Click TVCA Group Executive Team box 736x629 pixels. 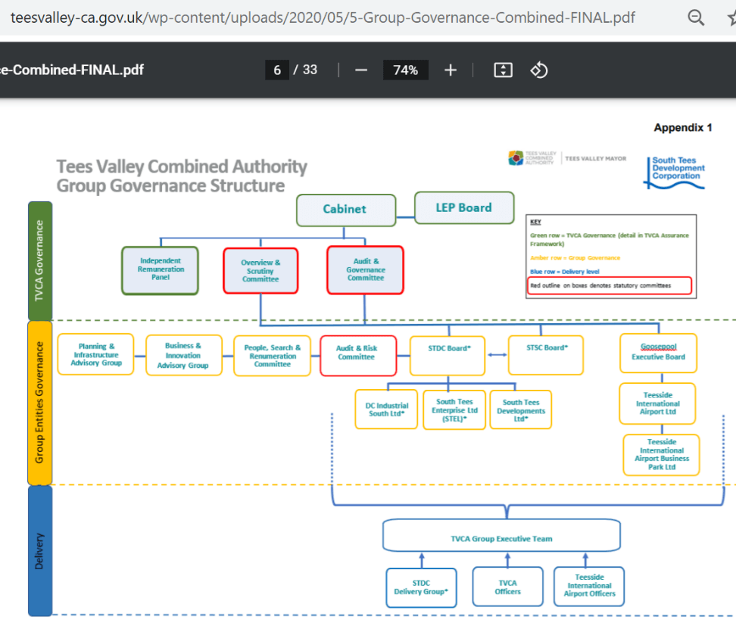click(501, 536)
